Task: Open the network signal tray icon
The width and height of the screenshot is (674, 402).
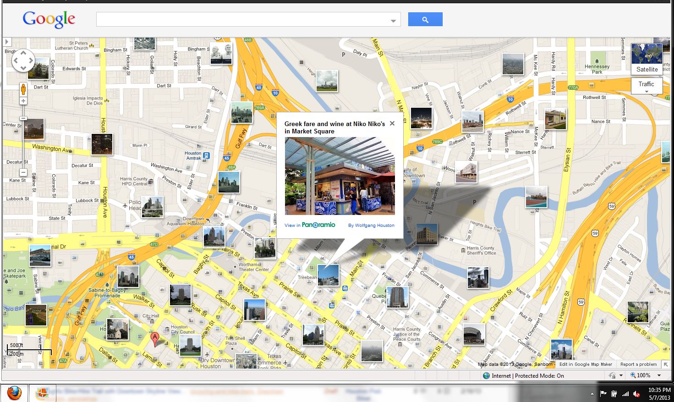Action: (625, 393)
